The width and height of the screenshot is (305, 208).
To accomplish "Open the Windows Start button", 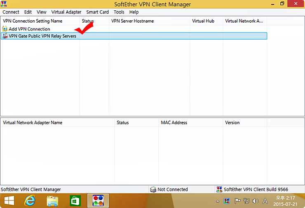I will click(9, 201).
